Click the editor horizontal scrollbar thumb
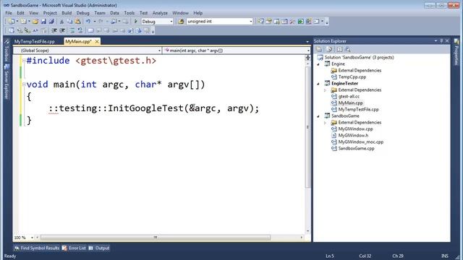Screen dimensions: 463x260 (156, 238)
